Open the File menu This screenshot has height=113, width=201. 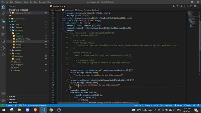tap(7, 2)
